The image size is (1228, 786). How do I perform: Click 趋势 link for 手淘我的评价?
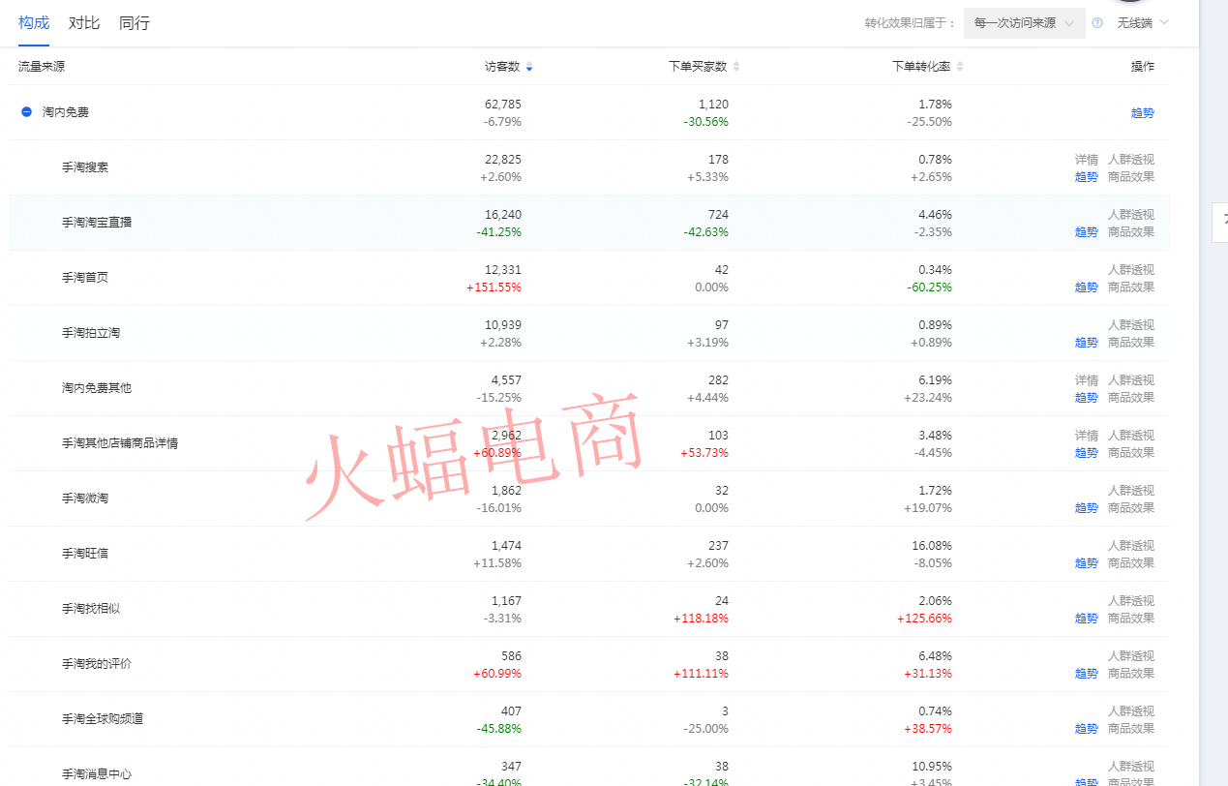1086,674
